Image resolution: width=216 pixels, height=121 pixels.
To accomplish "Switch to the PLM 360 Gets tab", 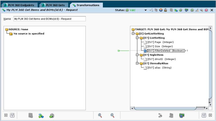I will pyautogui.click(x=54, y=5).
